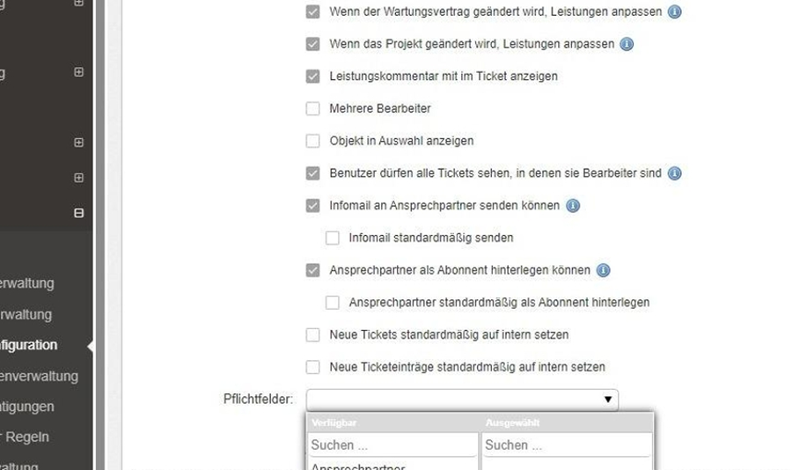Image resolution: width=792 pixels, height=470 pixels.
Task: Enable Infomail standardmäßig senden
Action: click(332, 238)
